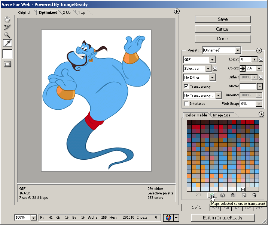Open the Matte color dropdown arrow
Image resolution: width=268 pixels, height=225 pixels.
(x=260, y=86)
